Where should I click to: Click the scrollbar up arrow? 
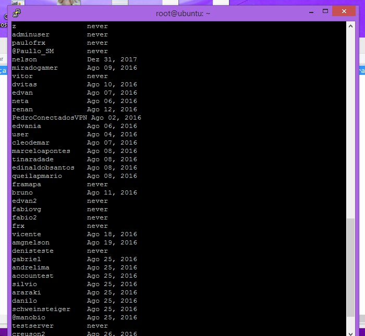tap(350, 26)
